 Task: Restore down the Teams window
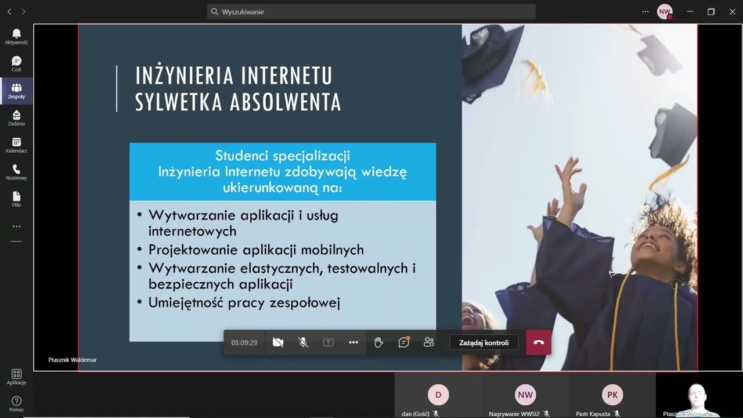(711, 12)
